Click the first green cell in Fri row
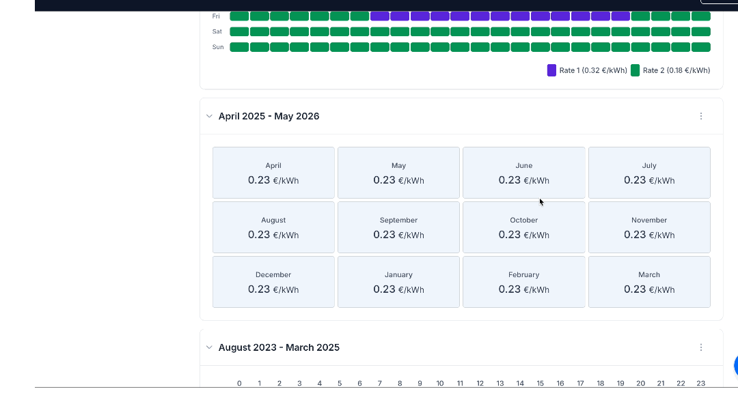 click(x=239, y=16)
